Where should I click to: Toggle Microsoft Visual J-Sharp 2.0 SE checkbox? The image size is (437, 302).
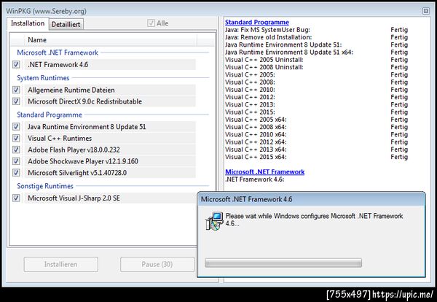coord(16,198)
